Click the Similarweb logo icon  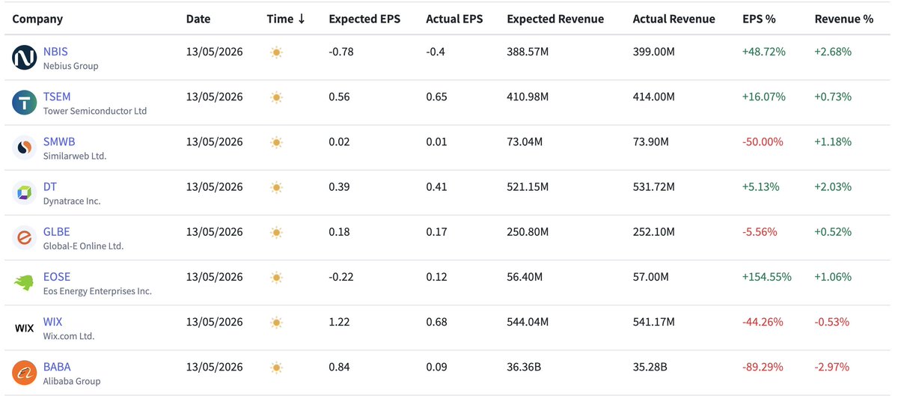coord(25,148)
